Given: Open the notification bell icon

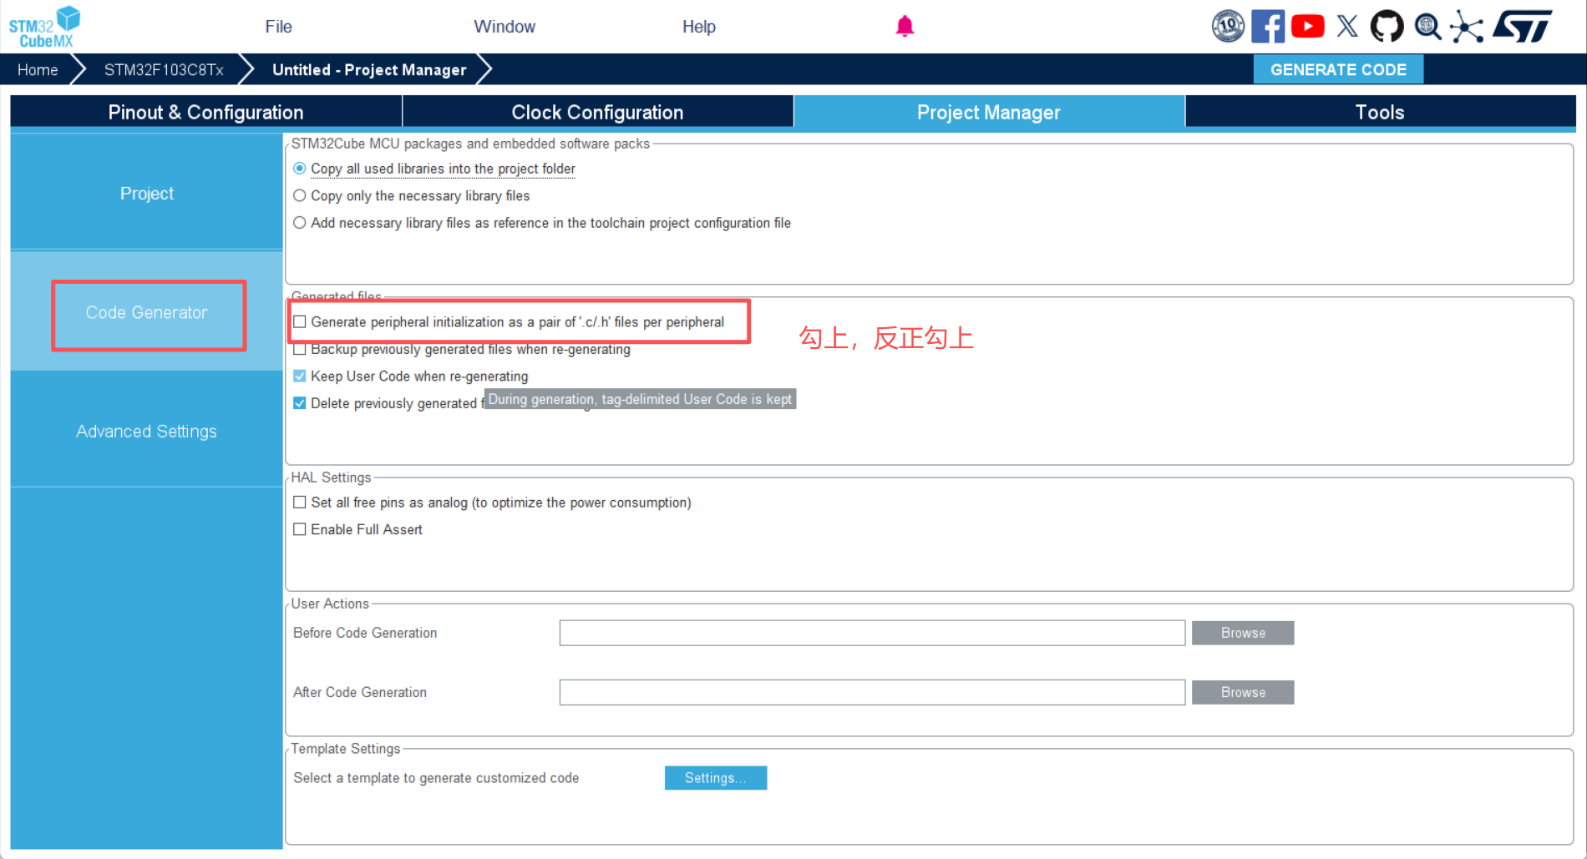Looking at the screenshot, I should click(905, 27).
